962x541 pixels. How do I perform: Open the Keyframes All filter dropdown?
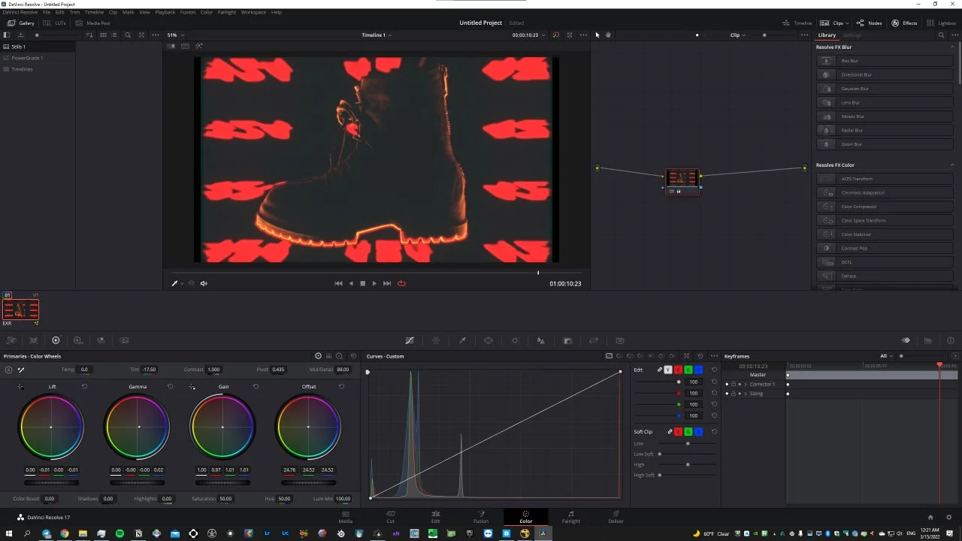point(887,356)
